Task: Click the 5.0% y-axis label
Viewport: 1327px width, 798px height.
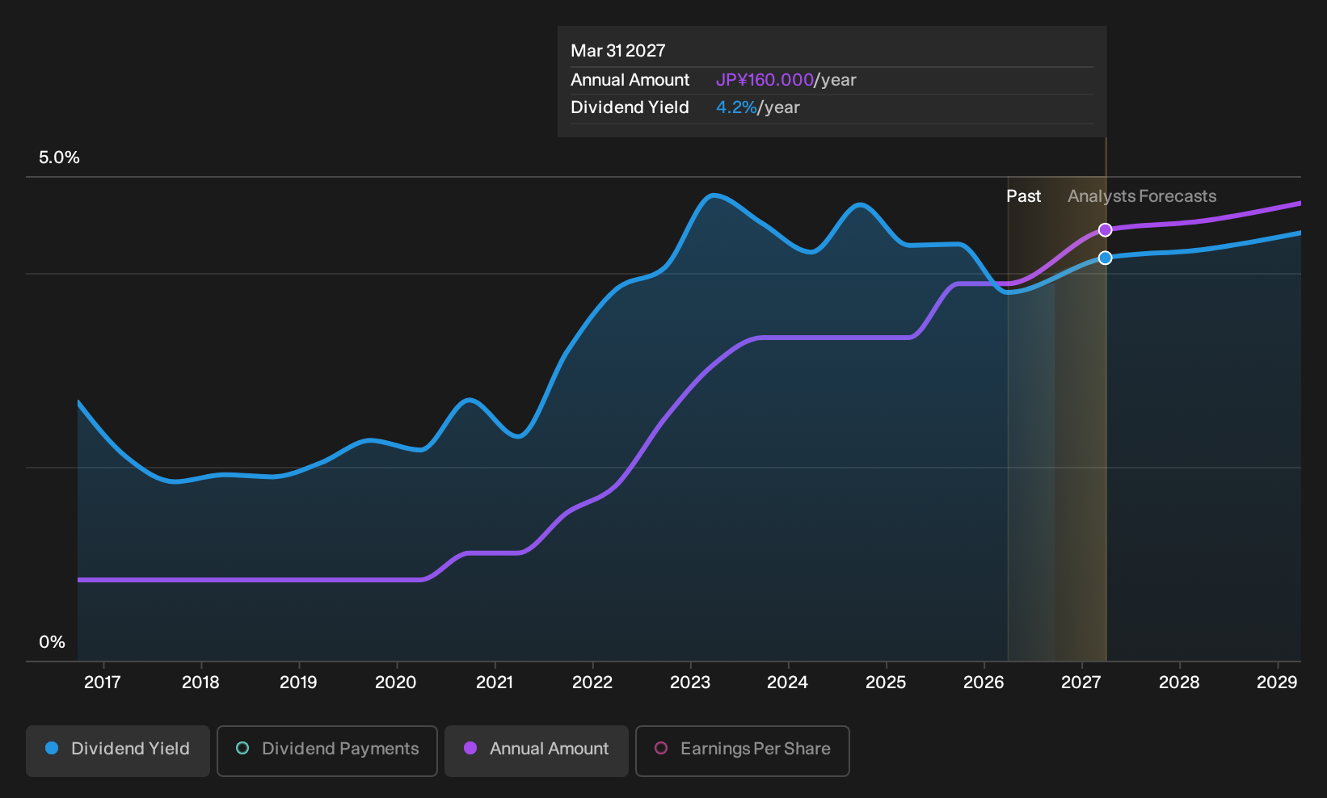Action: click(x=60, y=157)
